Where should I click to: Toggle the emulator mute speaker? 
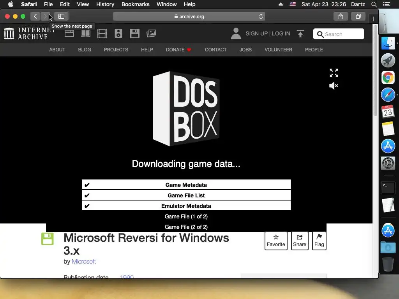(334, 86)
